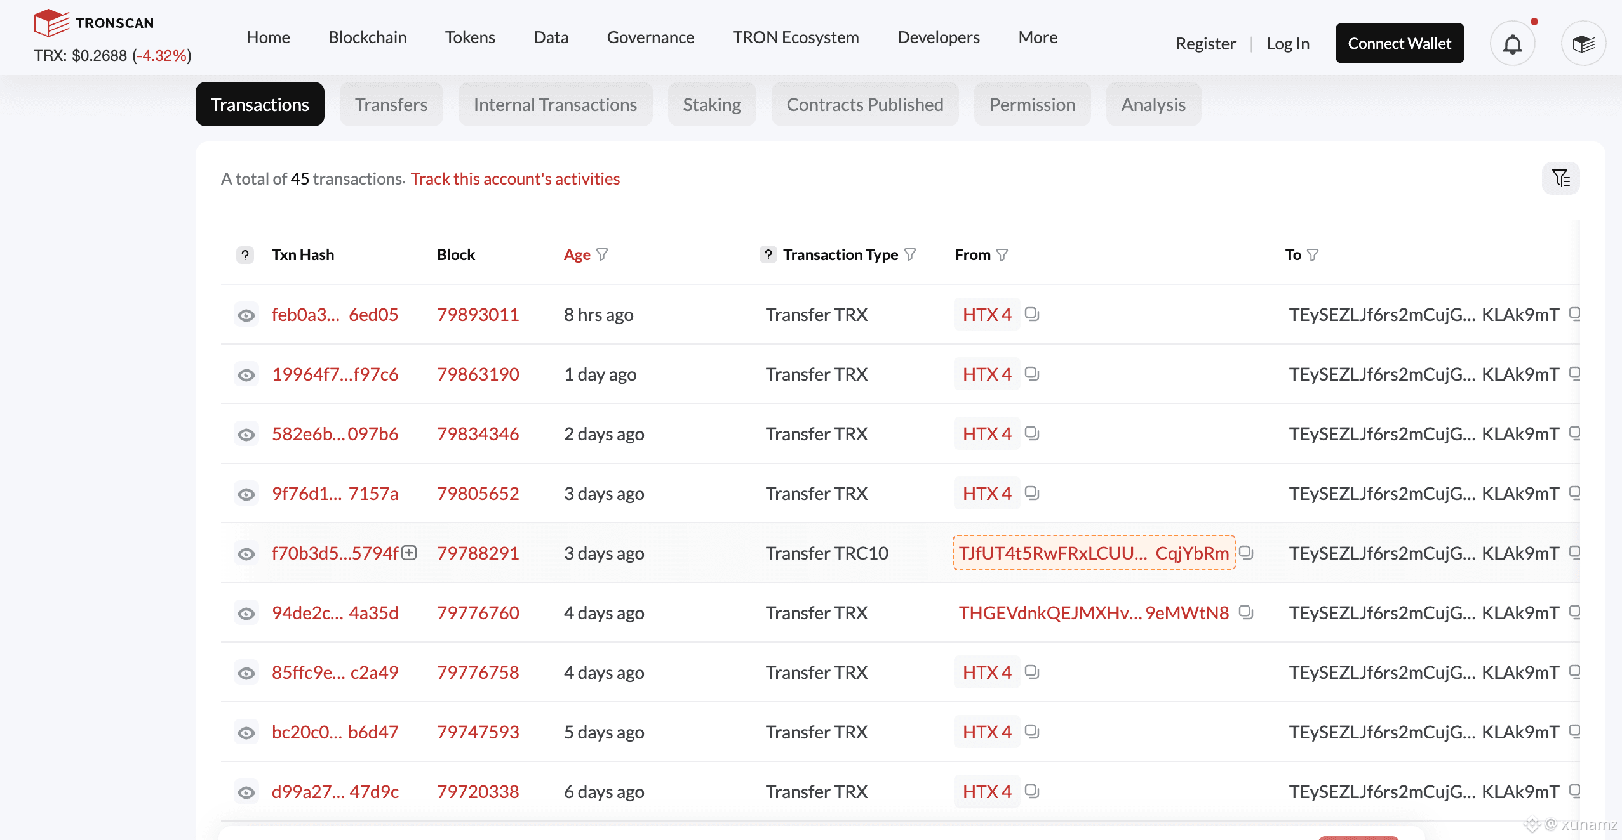Open the Governance menu
1622x840 pixels.
[x=650, y=37]
